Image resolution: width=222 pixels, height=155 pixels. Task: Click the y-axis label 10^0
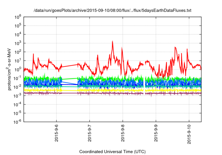pos(18,70)
